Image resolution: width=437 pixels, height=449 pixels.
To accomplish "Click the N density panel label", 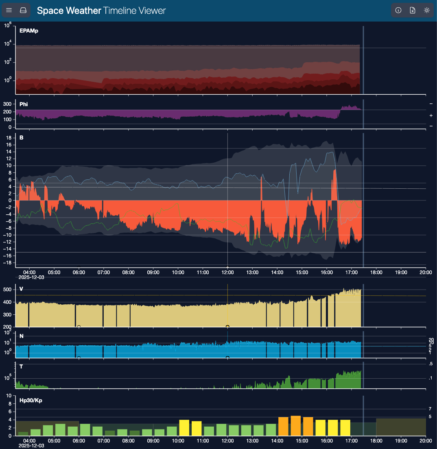I will click(21, 336).
